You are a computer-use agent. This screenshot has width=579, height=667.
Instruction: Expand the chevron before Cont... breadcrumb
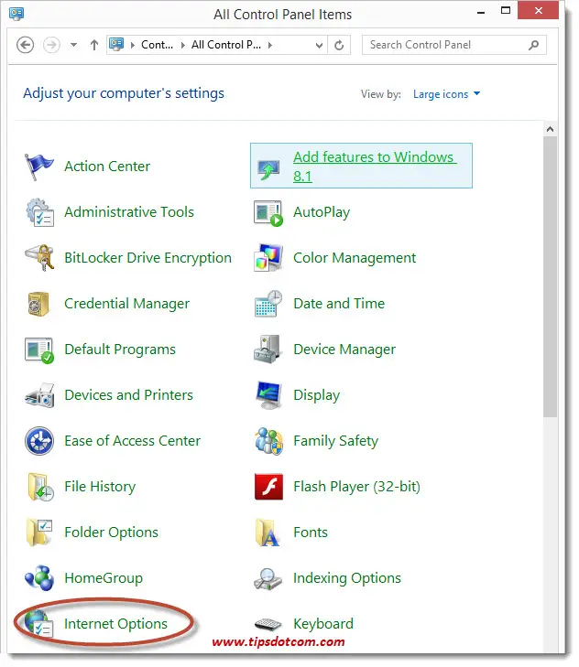133,45
